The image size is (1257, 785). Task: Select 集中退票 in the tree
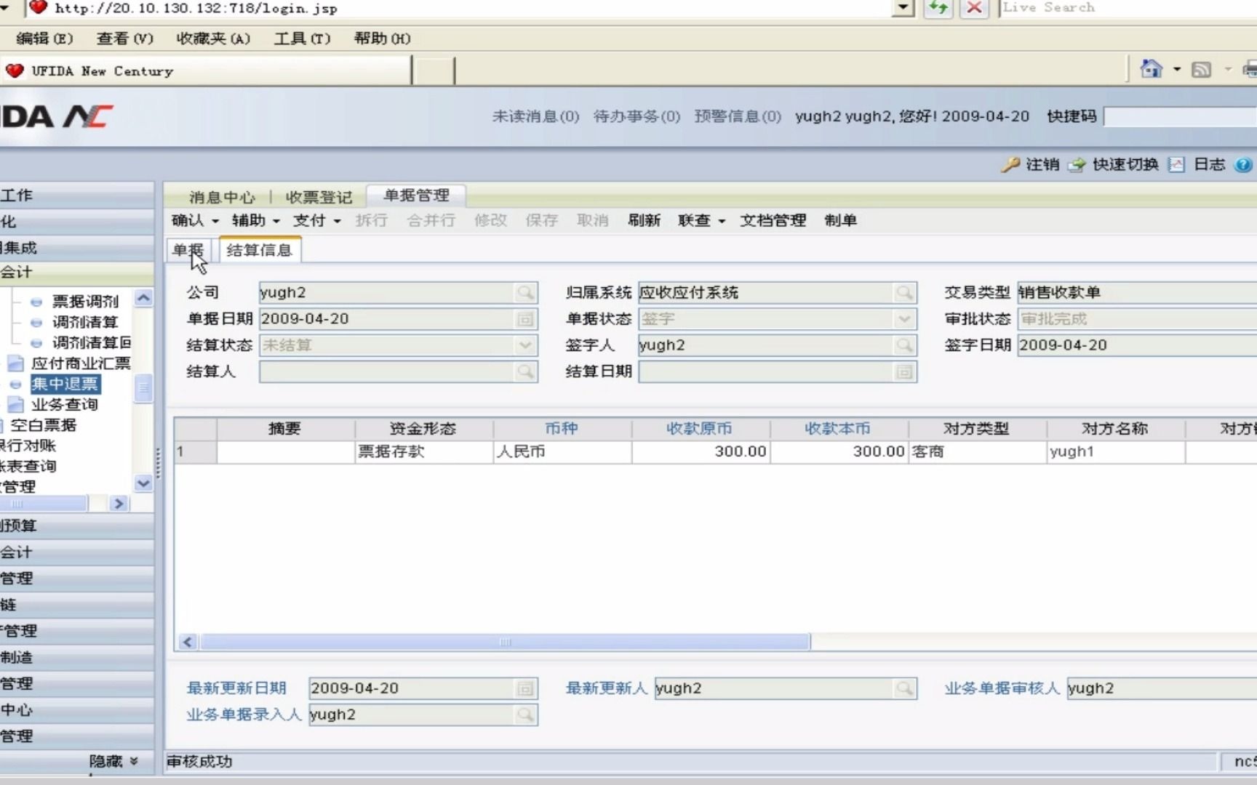coord(65,384)
